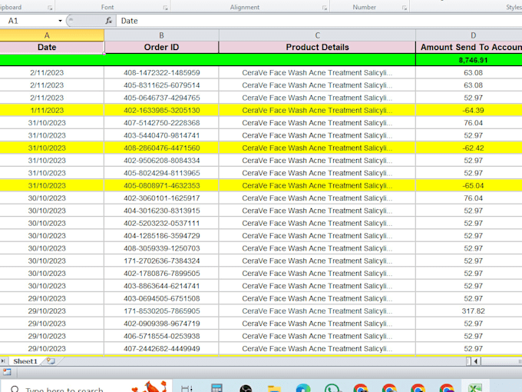Viewport: 522px width, 392px height.
Task: Expand the Name Box dropdown arrow
Action: tap(60, 21)
